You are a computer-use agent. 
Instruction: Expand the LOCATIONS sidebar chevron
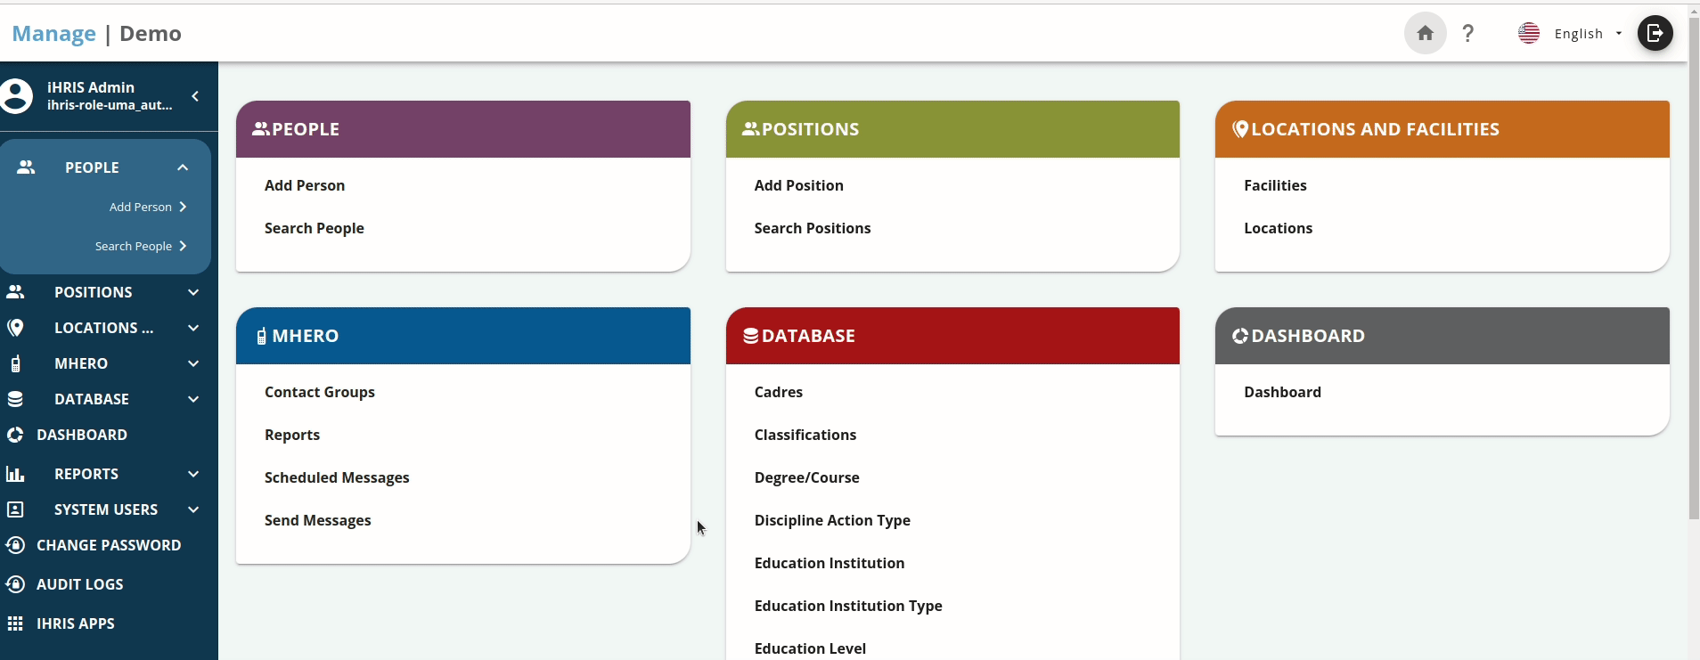pyautogui.click(x=193, y=328)
